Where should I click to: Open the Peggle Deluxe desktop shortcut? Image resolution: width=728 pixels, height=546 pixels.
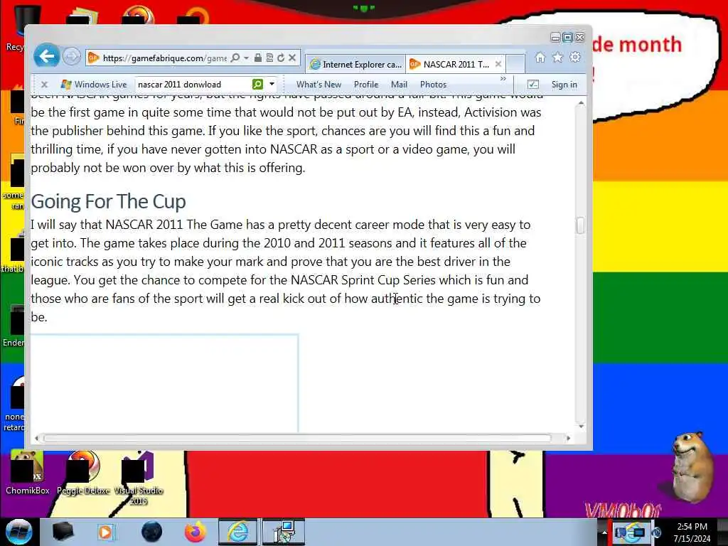(x=83, y=473)
